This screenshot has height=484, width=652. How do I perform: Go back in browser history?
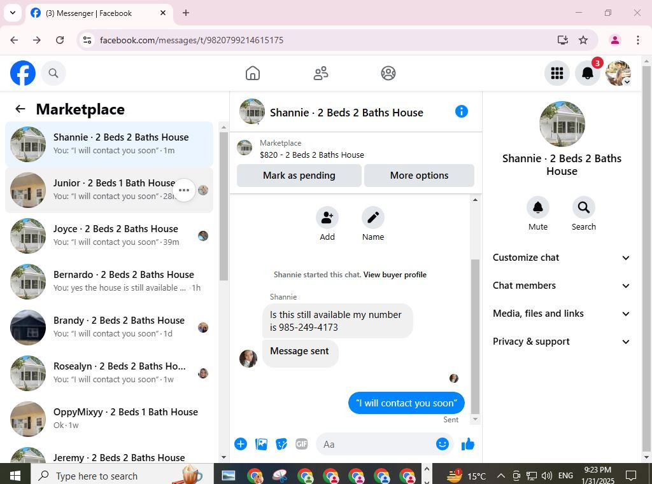point(14,40)
